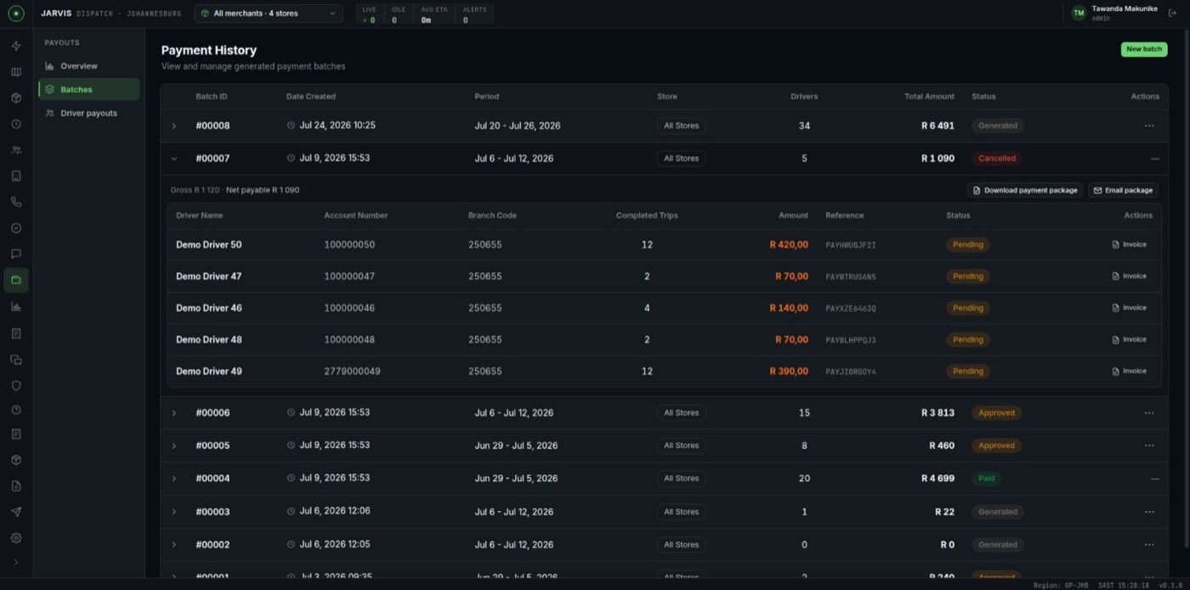The image size is (1190, 590).
Task: Open the question mark help sidebar icon
Action: click(x=16, y=410)
